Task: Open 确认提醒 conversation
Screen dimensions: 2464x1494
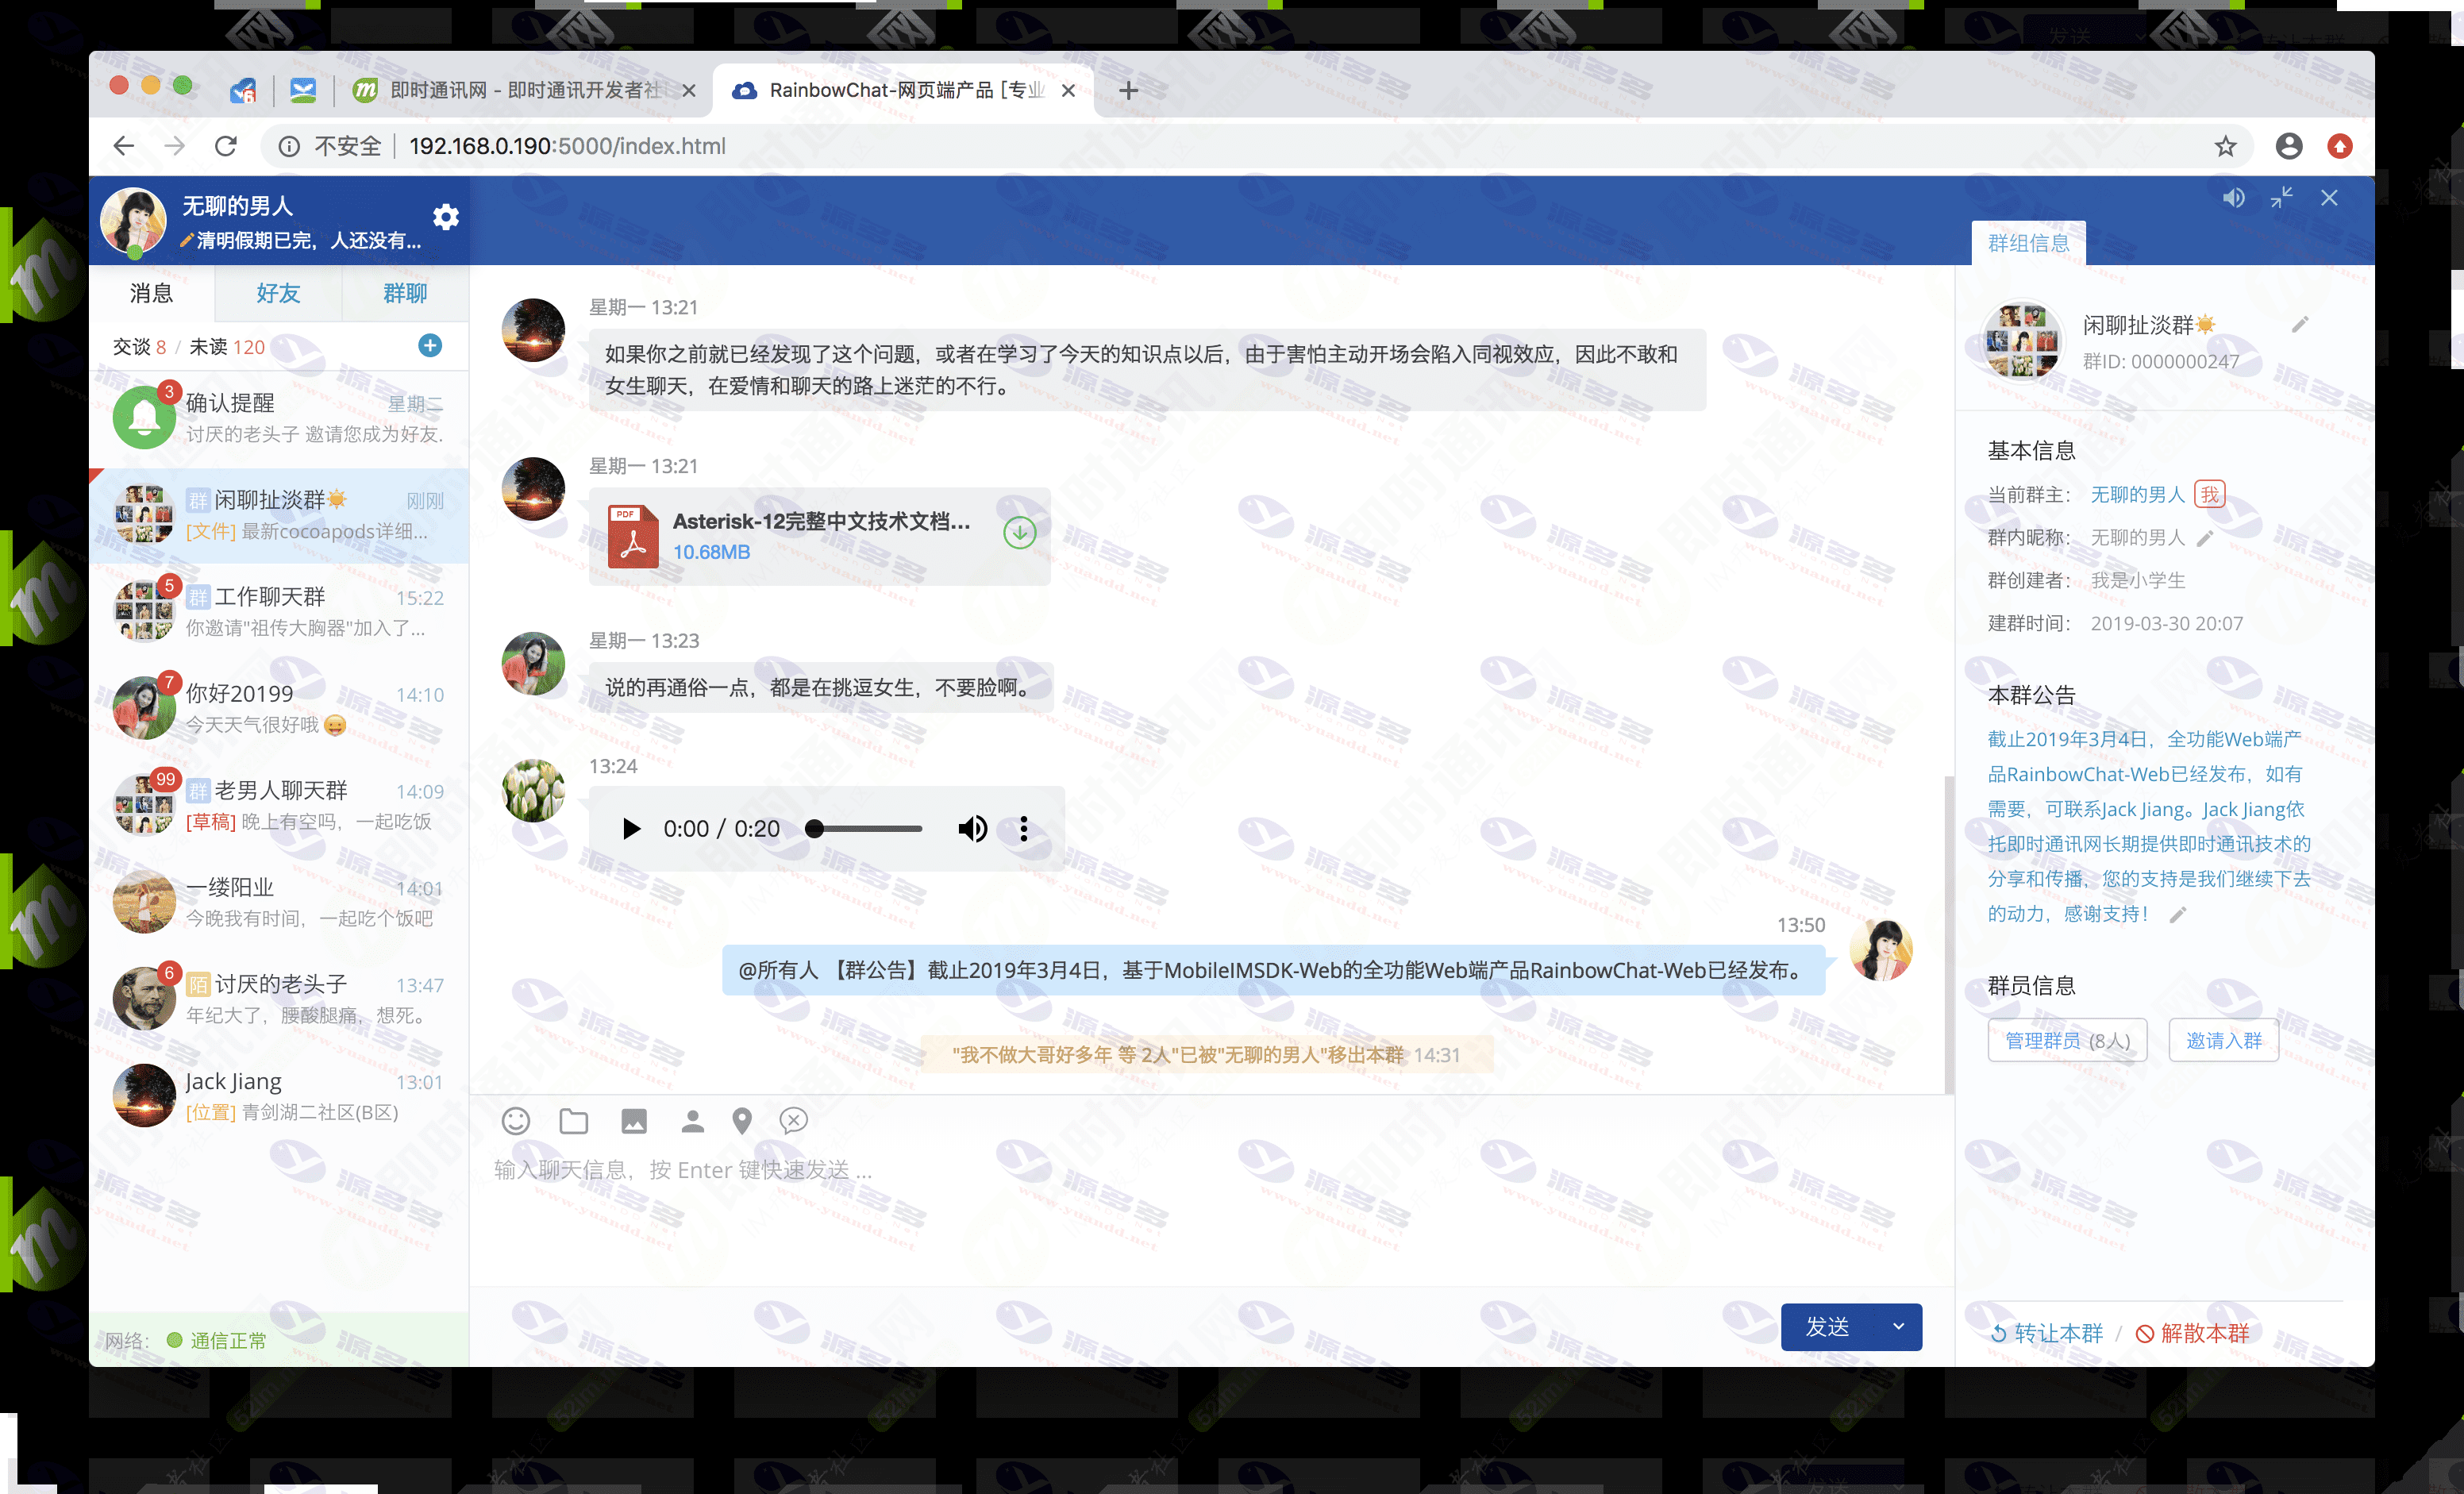Action: pos(279,418)
